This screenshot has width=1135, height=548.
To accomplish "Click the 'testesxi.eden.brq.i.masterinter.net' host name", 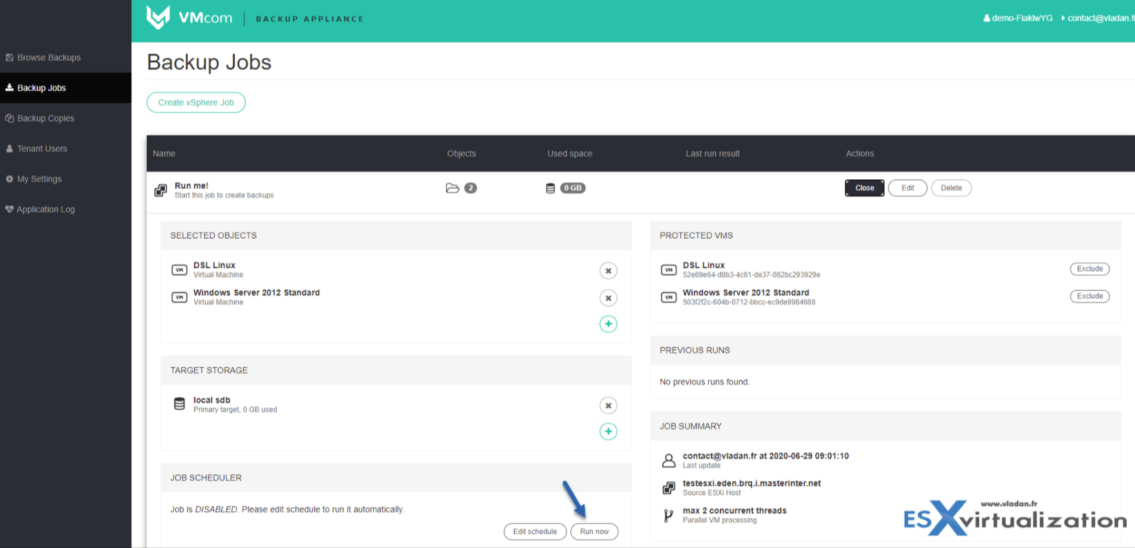I will click(x=751, y=483).
